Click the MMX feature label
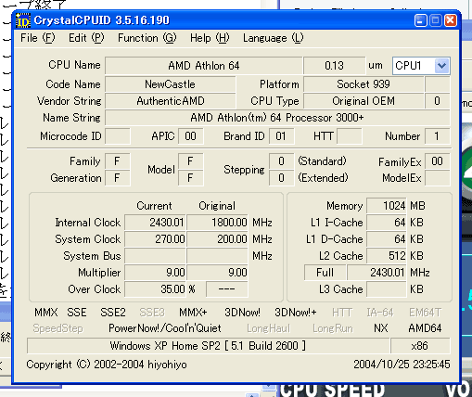This screenshot has height=397, width=472. (45, 313)
